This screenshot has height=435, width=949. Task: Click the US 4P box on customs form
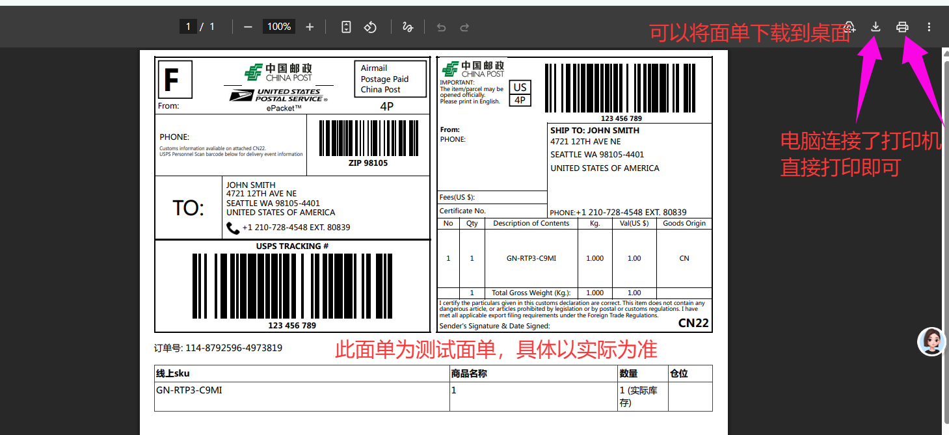520,94
